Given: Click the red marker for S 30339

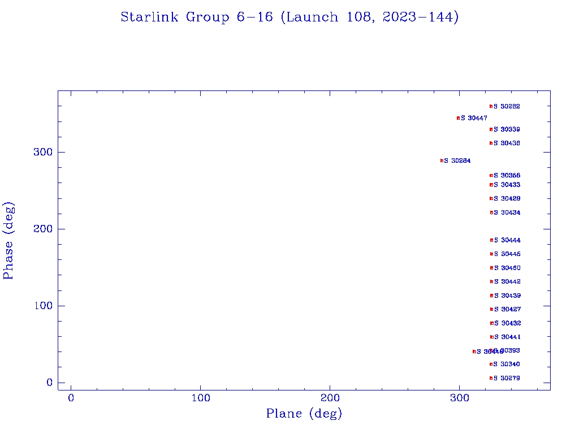Looking at the screenshot, I should click(x=491, y=129).
